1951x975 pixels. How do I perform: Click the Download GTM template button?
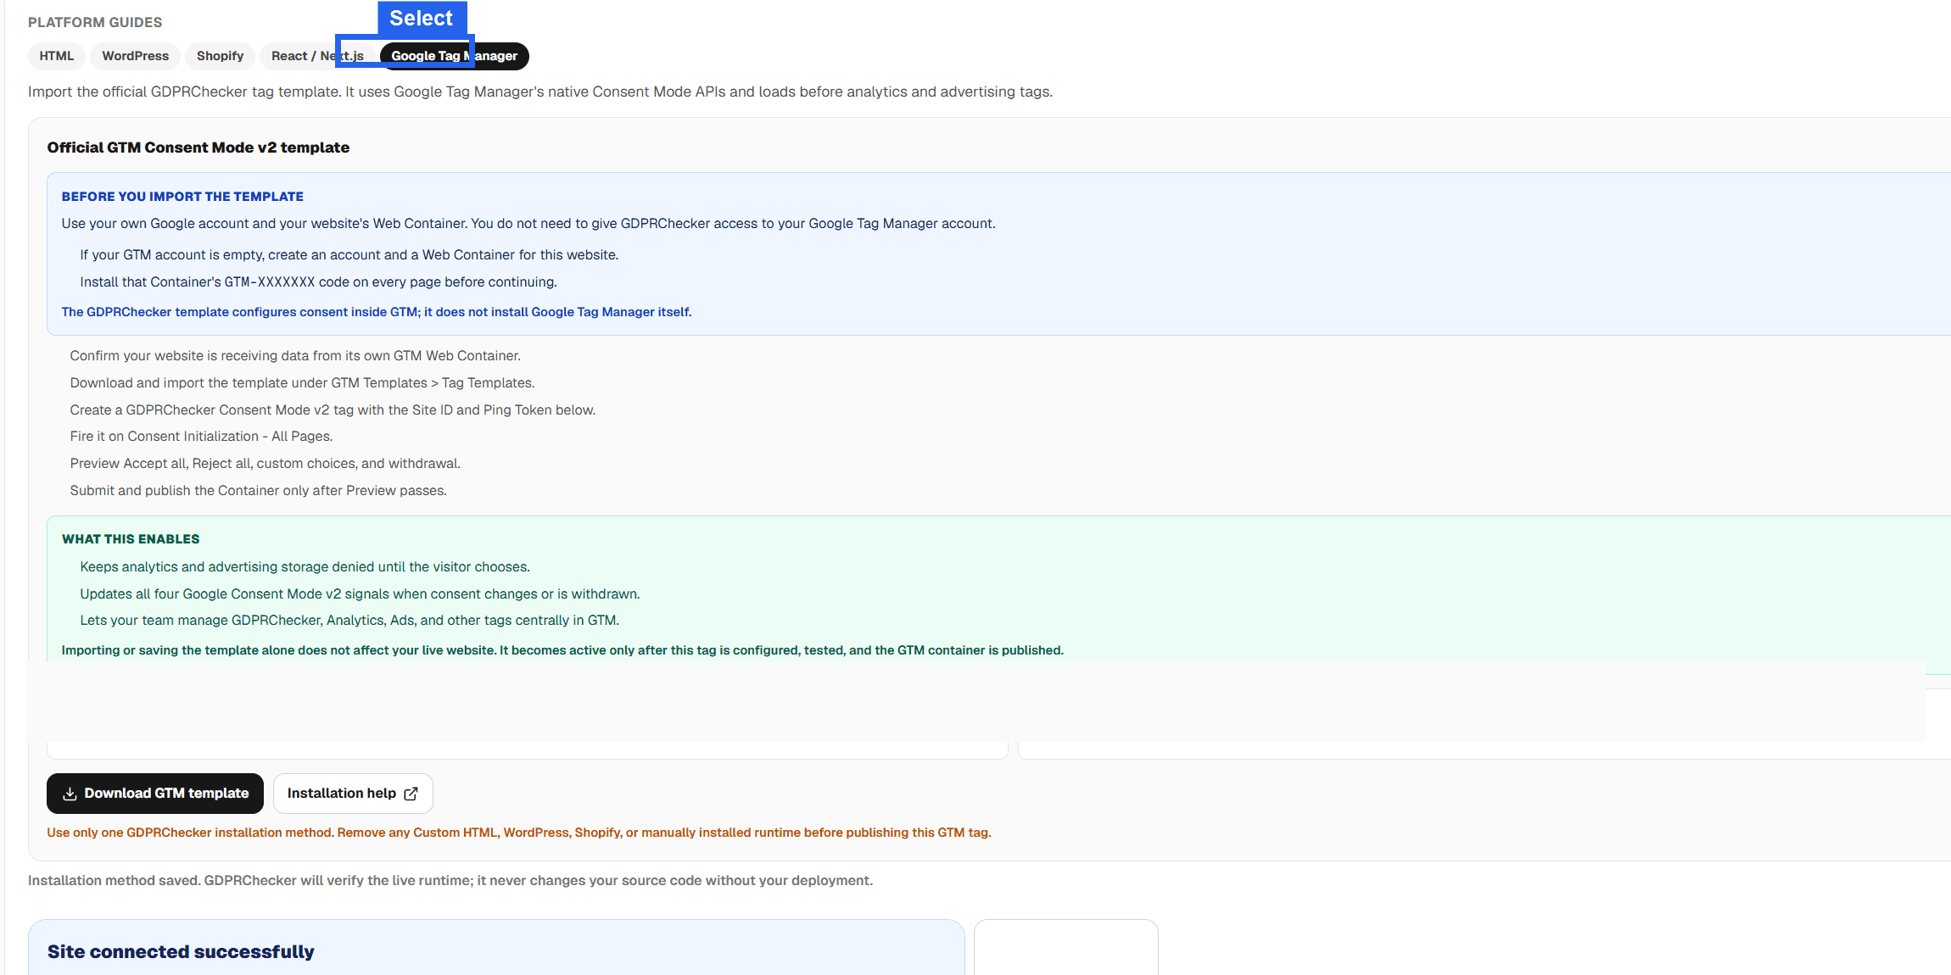(x=155, y=794)
